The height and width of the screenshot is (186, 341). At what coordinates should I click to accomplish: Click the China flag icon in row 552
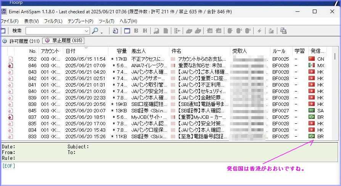(x=312, y=59)
